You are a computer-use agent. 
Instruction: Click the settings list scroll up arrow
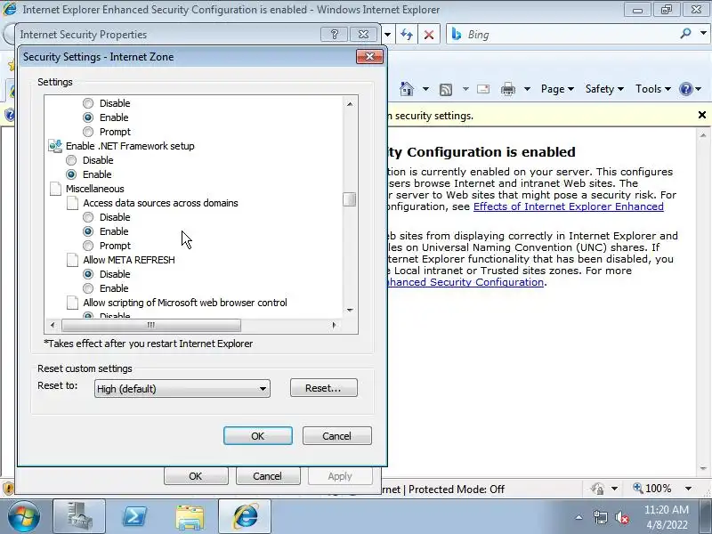tap(350, 103)
